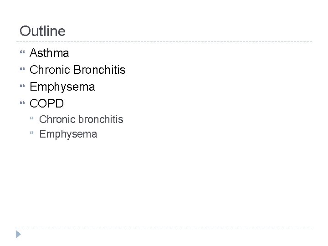The width and height of the screenshot is (328, 246).
Task: Select the sub-bullet marker beside indented Emphysema
Action: [x=32, y=134]
